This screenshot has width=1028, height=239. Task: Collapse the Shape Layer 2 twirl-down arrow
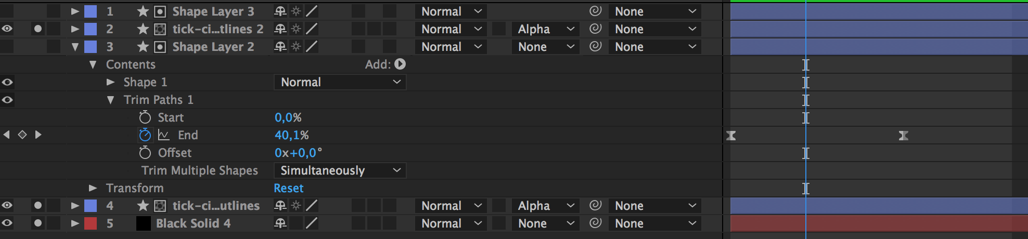pos(75,47)
